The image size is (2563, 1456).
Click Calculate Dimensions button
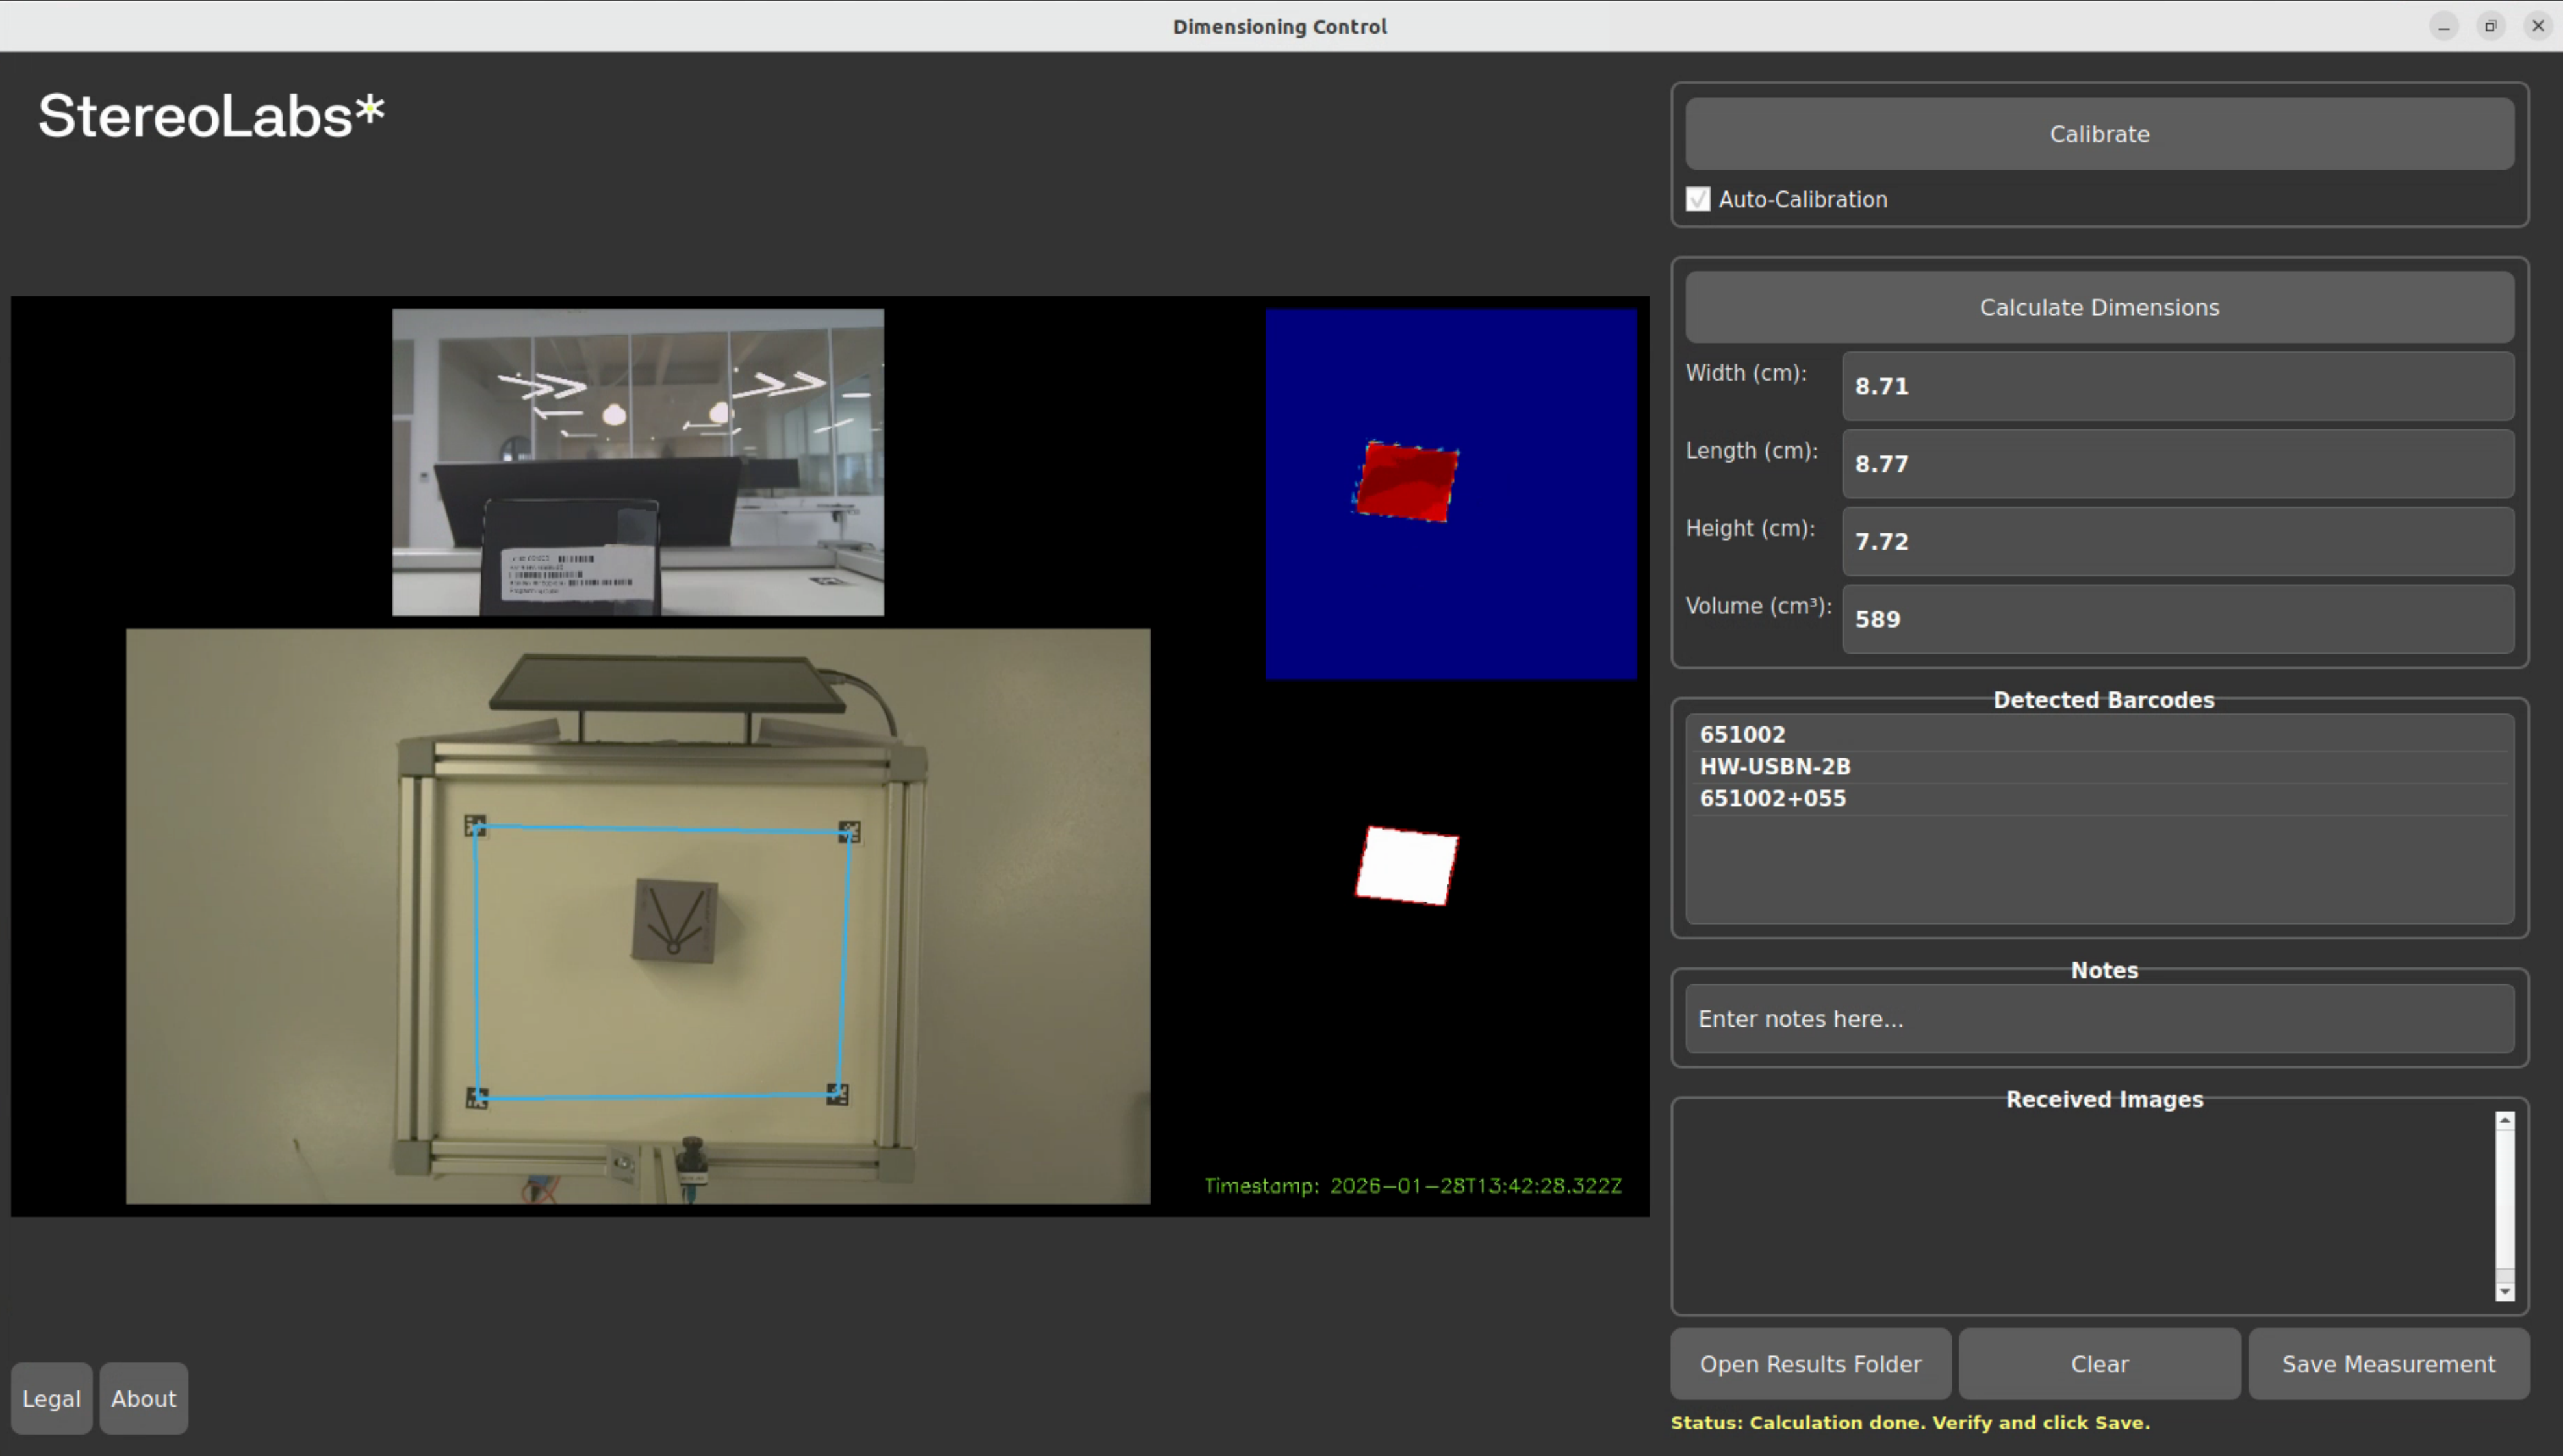[x=2098, y=307]
